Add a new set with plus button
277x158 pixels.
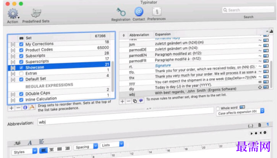click(11, 108)
